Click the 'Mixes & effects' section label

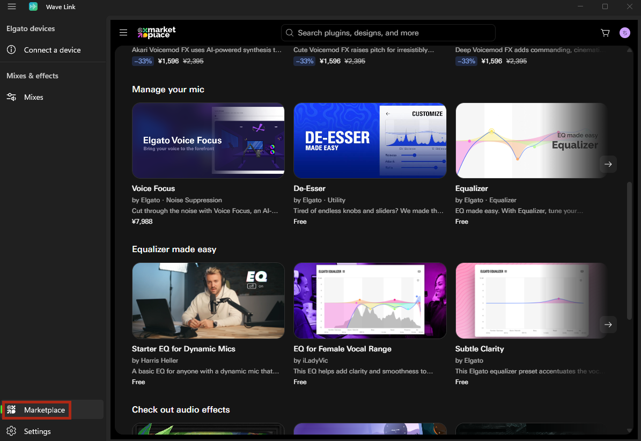tap(32, 76)
